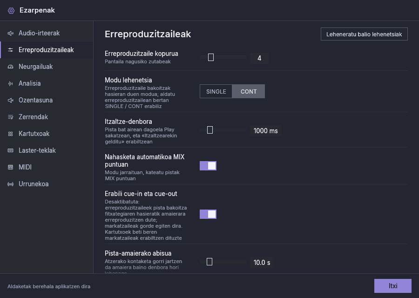Click the Laster-teklak keyboard icon
This screenshot has width=419, height=298.
click(x=10, y=150)
